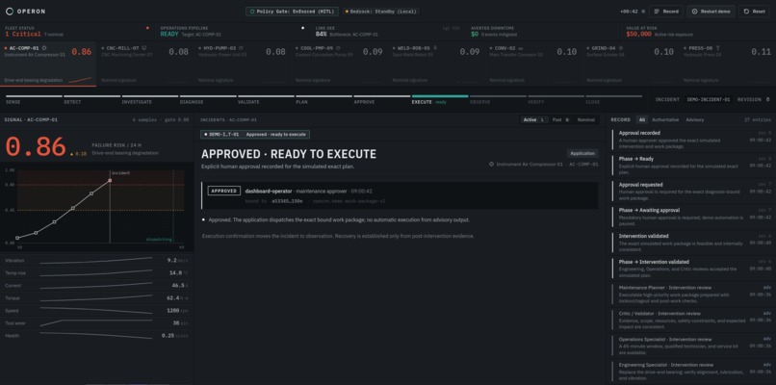Click the EXECUTE ready pipeline stage
Viewport: 776px width, 385px height.
tap(440, 99)
